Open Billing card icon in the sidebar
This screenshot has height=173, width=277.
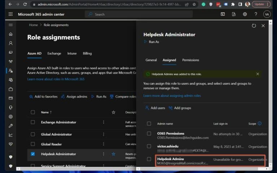[x=10, y=98]
